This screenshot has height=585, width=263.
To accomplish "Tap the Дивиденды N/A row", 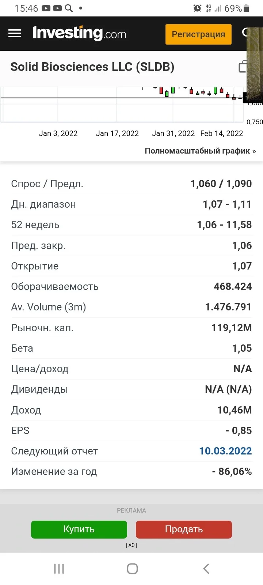I will click(131, 389).
